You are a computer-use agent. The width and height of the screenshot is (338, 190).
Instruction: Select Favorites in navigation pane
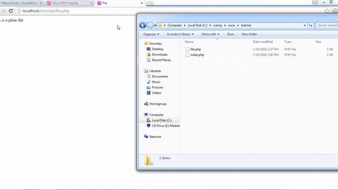(155, 43)
